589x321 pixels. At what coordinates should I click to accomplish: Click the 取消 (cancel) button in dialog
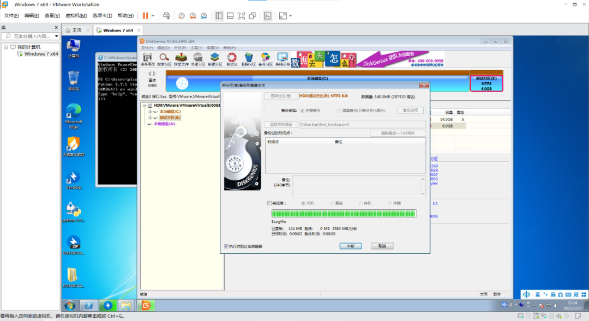click(x=382, y=246)
